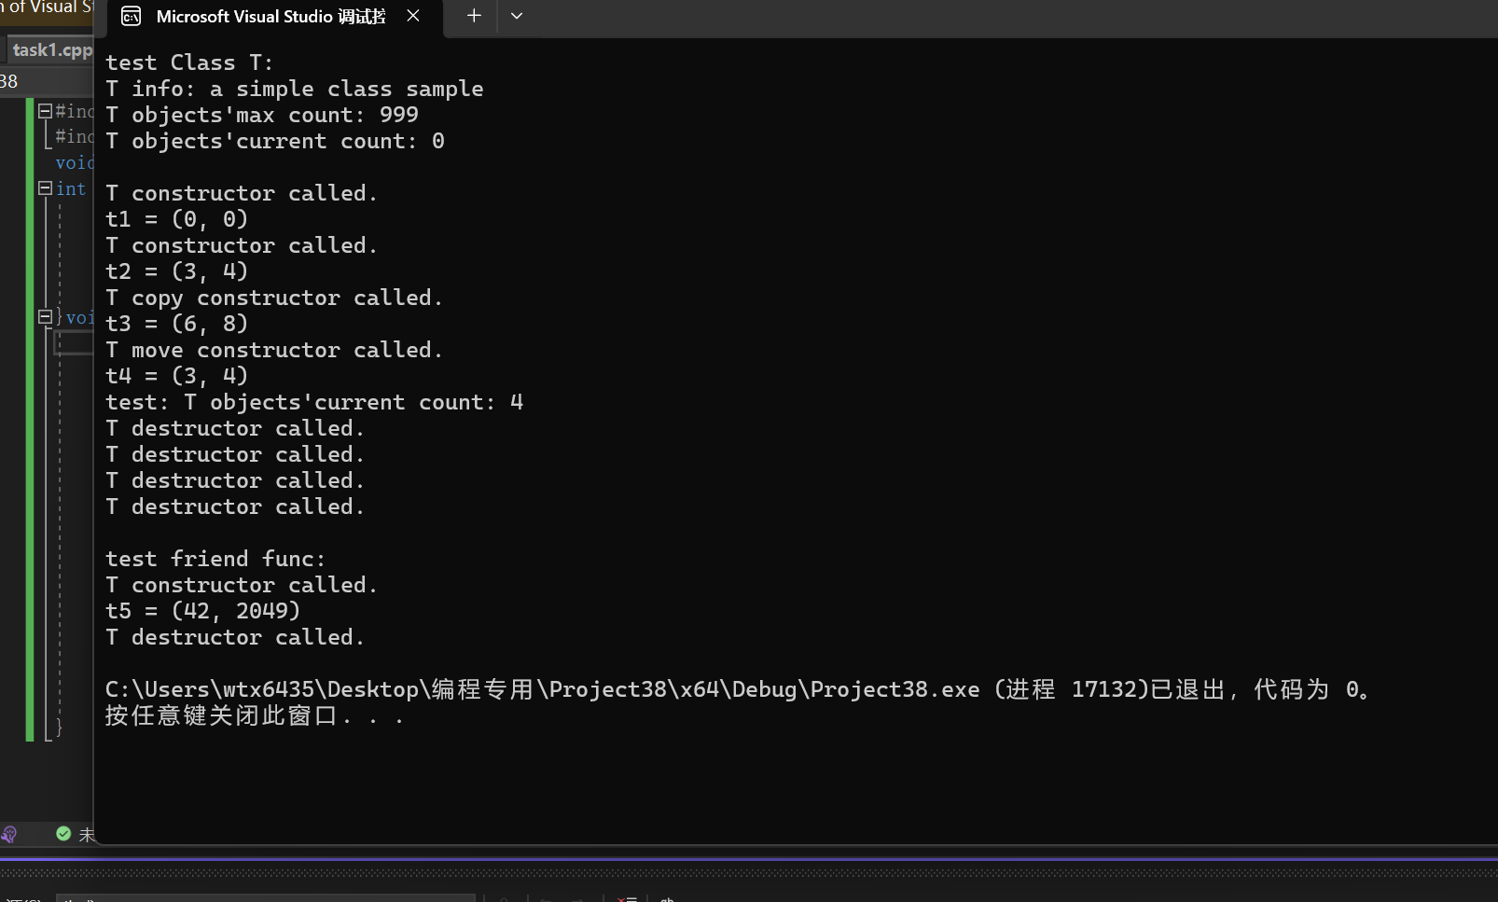Click "test: T objects'current count: 4" line

coord(314,402)
